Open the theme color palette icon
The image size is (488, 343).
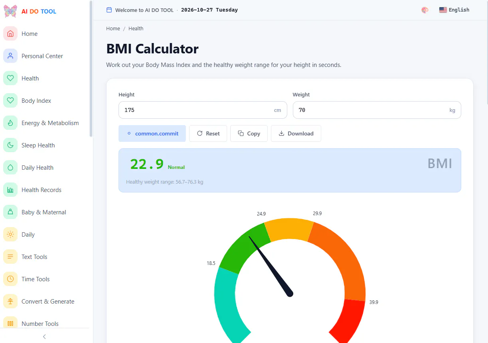pos(425,10)
